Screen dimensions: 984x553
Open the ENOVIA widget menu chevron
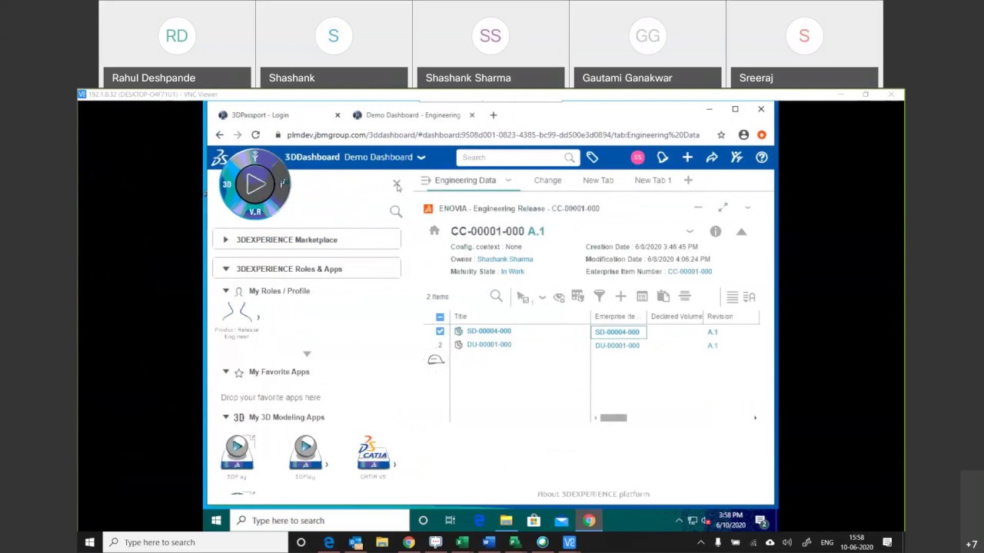[x=747, y=207]
